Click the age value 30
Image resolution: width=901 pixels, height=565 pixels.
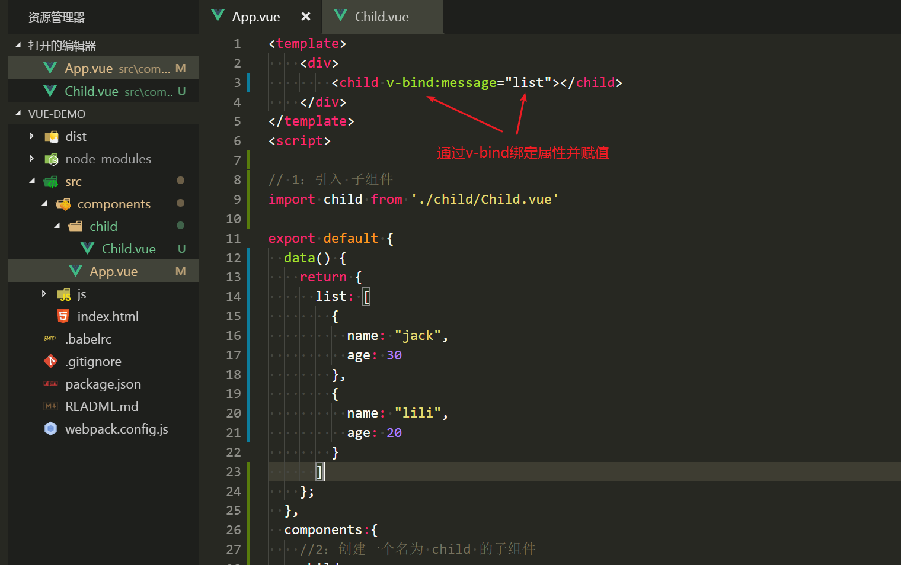[394, 355]
